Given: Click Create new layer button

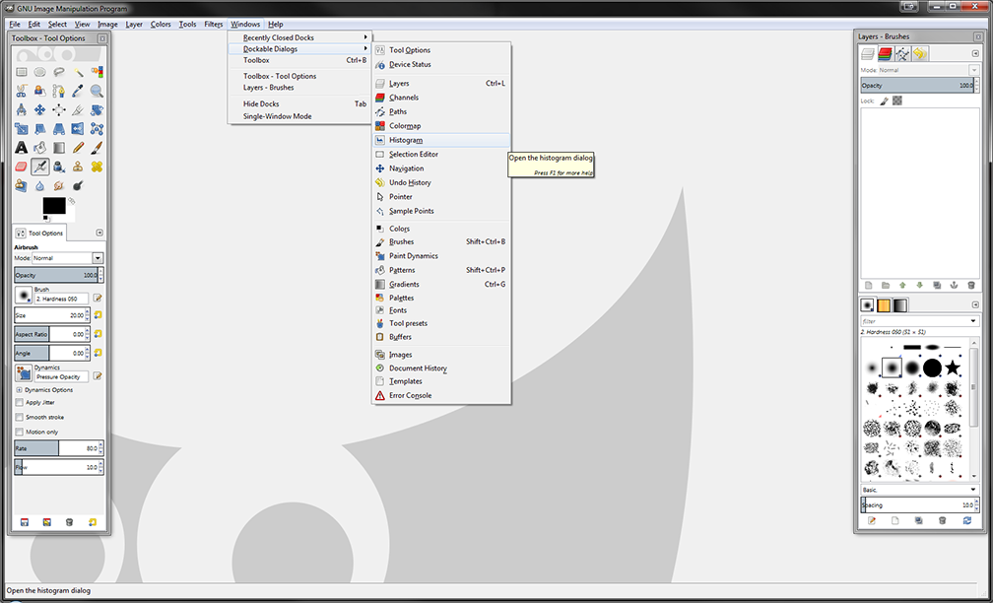Looking at the screenshot, I should 868,286.
